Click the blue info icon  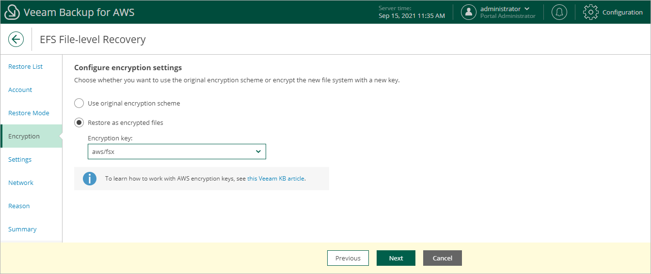(90, 178)
